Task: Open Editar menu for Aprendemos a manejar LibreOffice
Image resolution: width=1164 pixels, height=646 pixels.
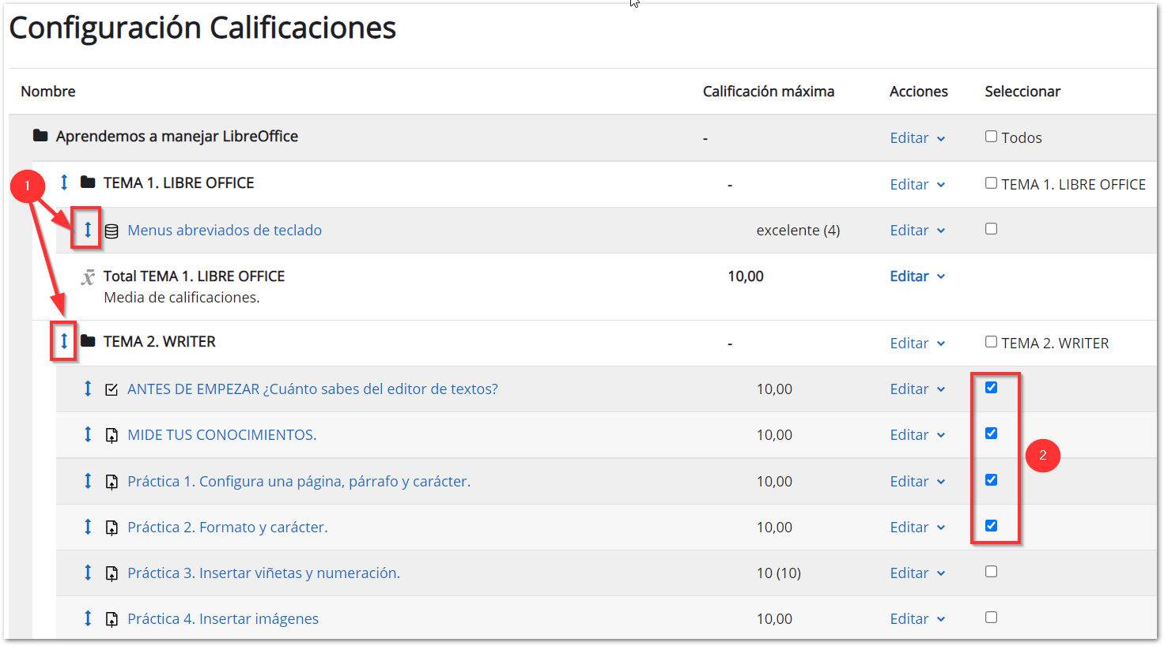Action: 917,137
